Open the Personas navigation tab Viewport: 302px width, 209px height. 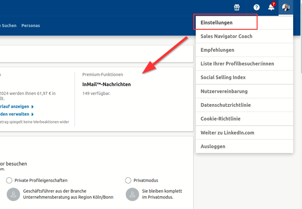31,25
